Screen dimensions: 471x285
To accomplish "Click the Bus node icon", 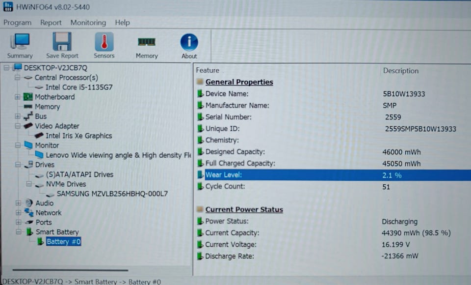I will 28,116.
